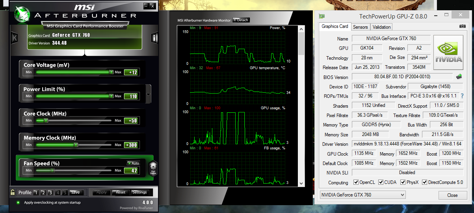The width and height of the screenshot is (474, 213).
Task: Toggle DirectCompute 5.0 checkbox
Action: 425,182
